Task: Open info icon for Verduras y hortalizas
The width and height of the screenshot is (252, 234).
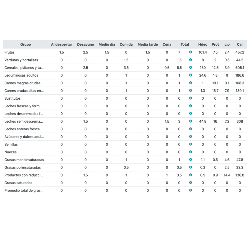Action: tap(190, 60)
